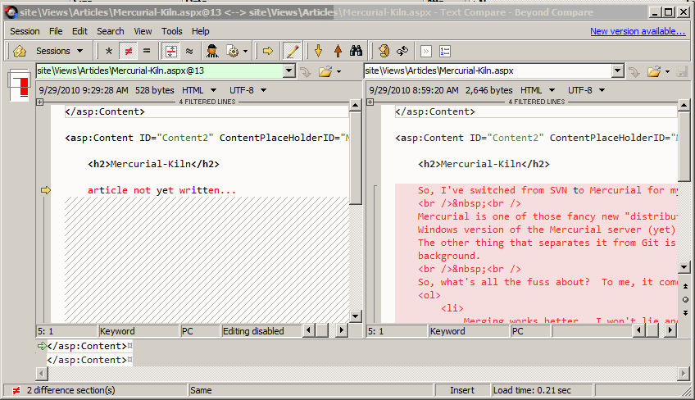Image resolution: width=695 pixels, height=400 pixels.
Task: Expand left file path dropdown arrow
Action: (289, 70)
